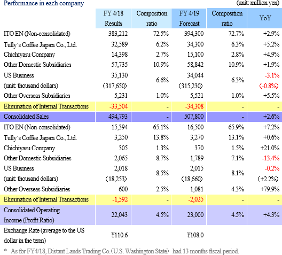Select the value 35,130
The height and width of the screenshot is (255, 282).
coord(120,75)
